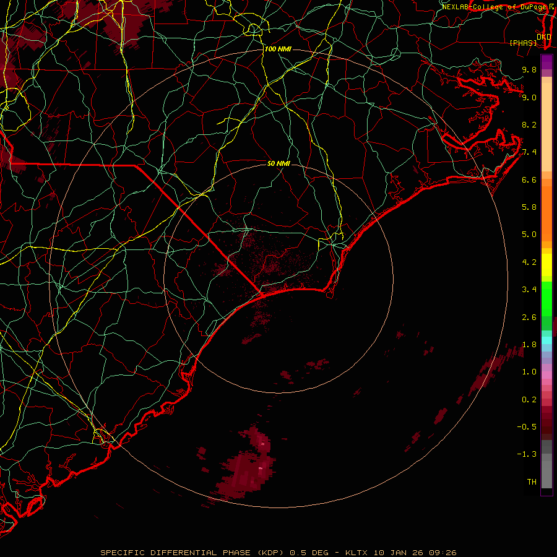Image resolution: width=557 pixels, height=557 pixels.
Task: Click the 9.8 scale value
Action: (x=529, y=69)
